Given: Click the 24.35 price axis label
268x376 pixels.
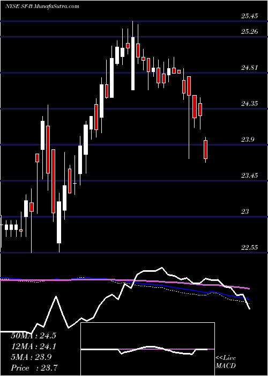Looking at the screenshot, I should (x=249, y=104).
